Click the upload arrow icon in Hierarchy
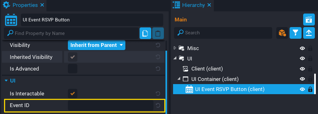Screen dimensions: 318x114 coord(309,33)
